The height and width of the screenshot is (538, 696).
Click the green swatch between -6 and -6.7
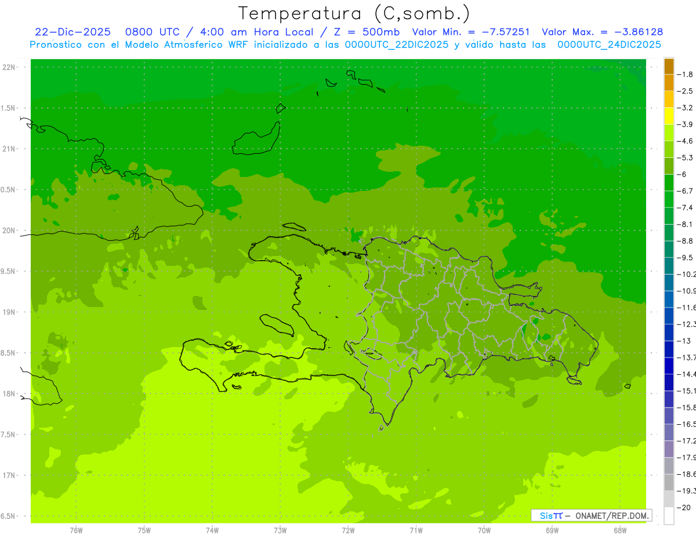(x=669, y=182)
